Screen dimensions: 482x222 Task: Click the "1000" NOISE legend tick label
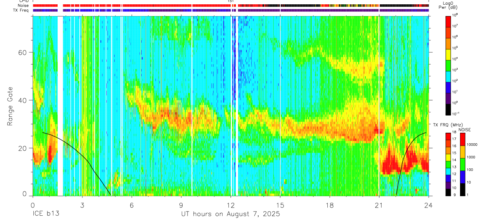point(471,157)
